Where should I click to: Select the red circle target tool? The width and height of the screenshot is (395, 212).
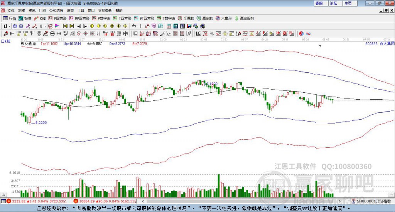click(79, 33)
